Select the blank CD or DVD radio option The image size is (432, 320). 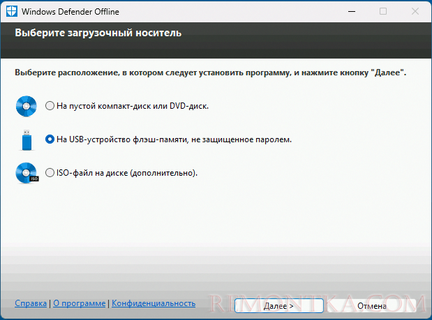[x=50, y=106]
